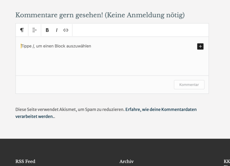Open the text alignment options
230x166 pixels.
click(35, 30)
